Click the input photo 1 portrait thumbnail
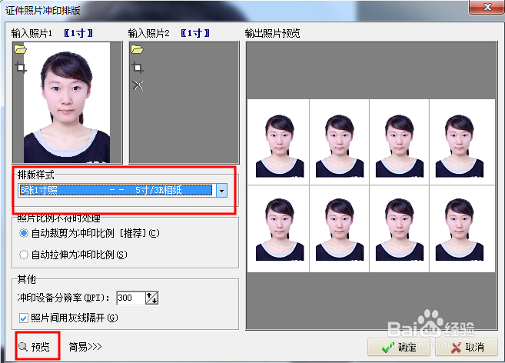 tap(67, 102)
